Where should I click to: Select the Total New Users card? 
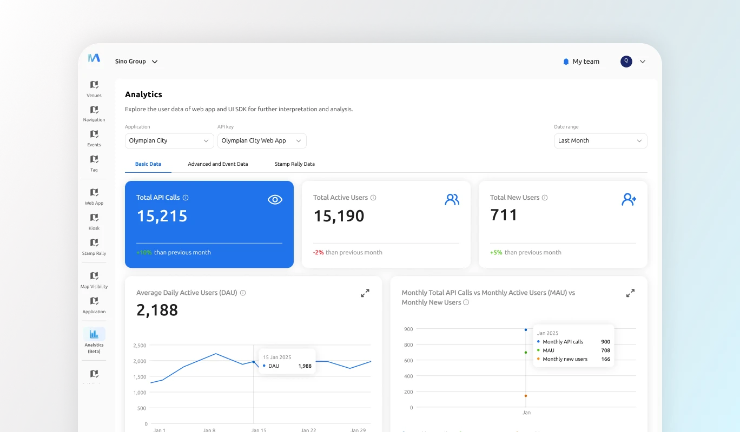[563, 224]
